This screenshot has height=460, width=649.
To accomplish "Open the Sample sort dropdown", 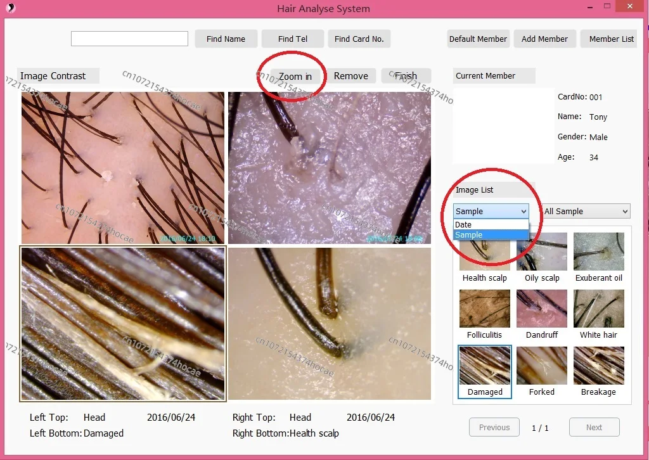I will (x=491, y=212).
